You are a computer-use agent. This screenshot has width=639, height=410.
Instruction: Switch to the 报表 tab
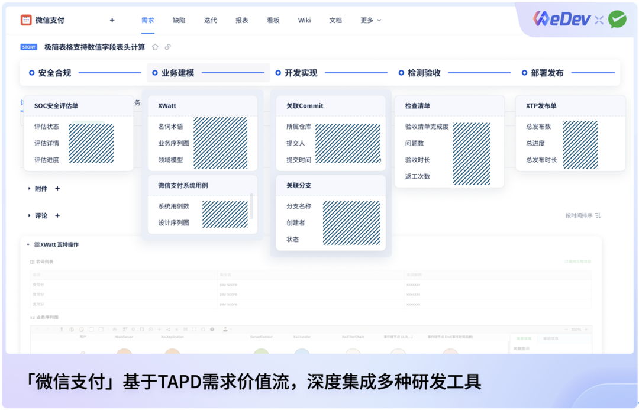coord(241,20)
